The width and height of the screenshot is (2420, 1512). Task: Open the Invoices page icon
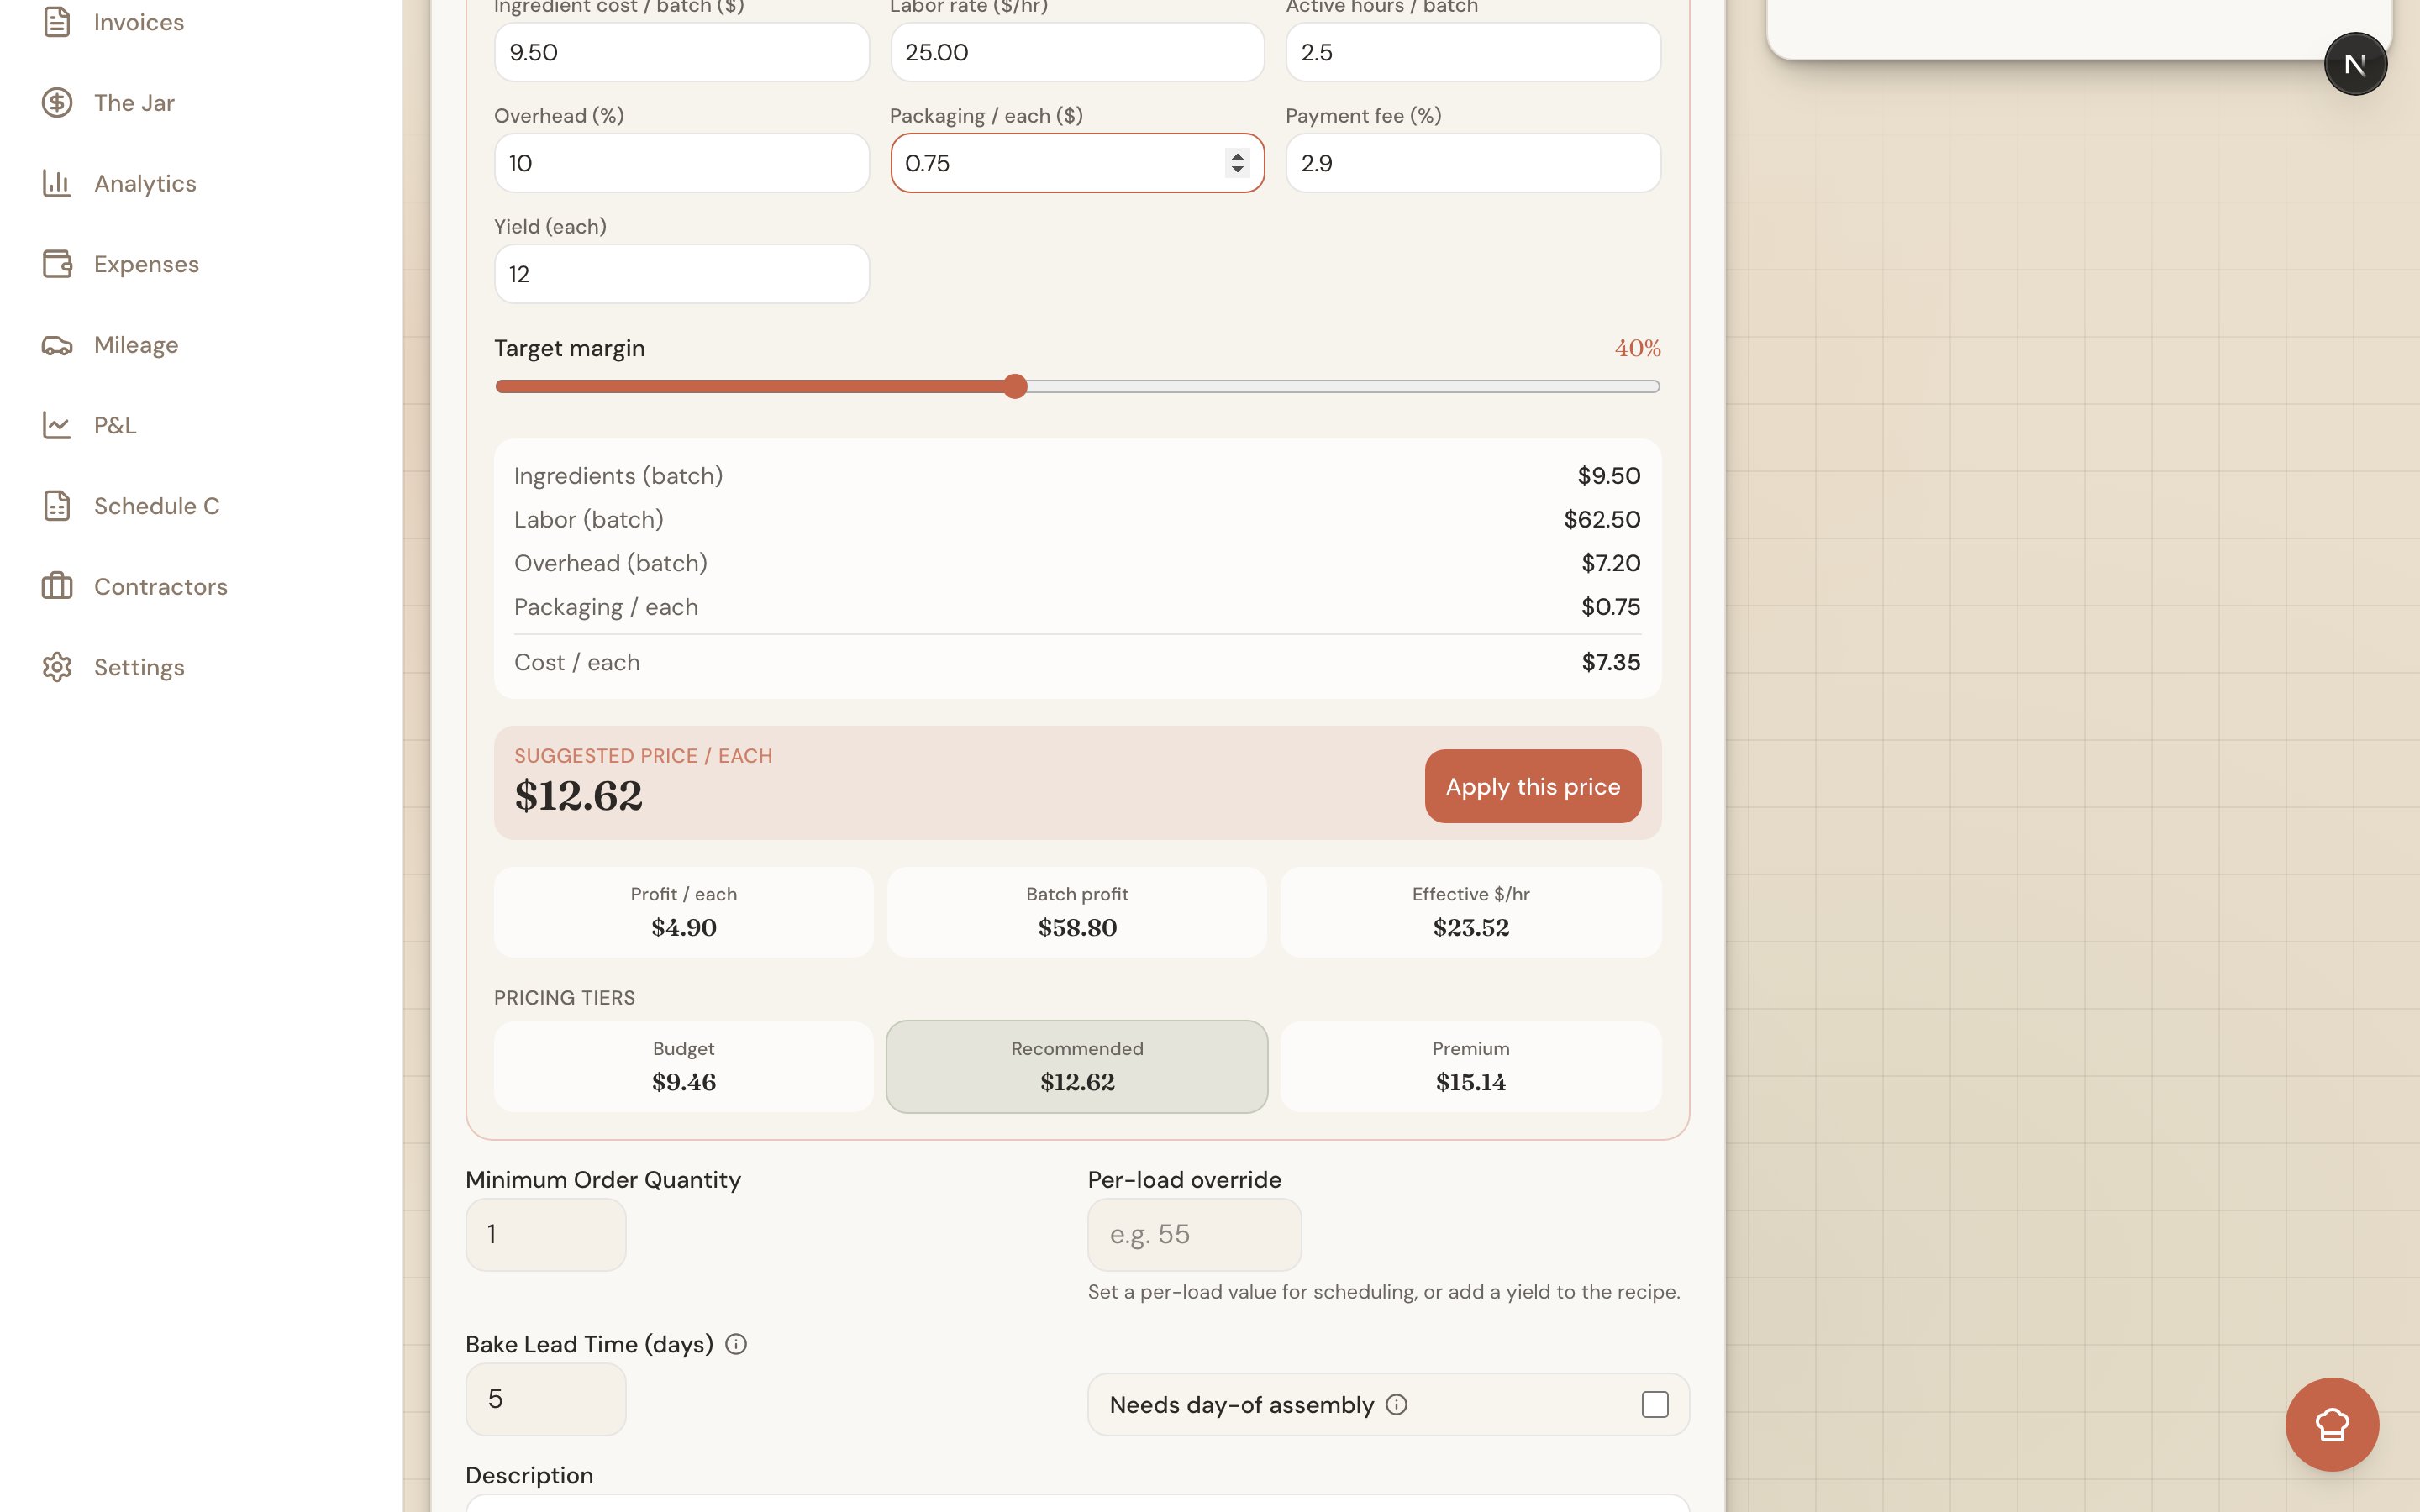click(x=57, y=22)
